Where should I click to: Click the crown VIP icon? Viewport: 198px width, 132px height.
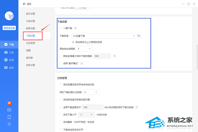(9, 110)
